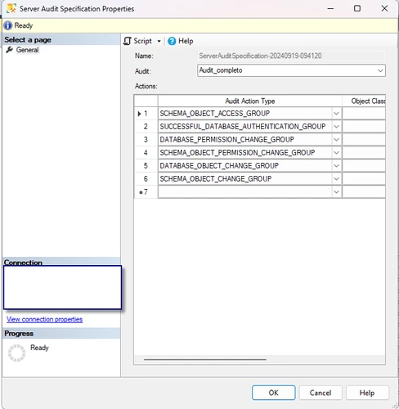Expand dropdown for SUCCESSFUL_DATABASE_AUTHENTICATION_GROUP
This screenshot has width=399, height=409.
click(337, 127)
